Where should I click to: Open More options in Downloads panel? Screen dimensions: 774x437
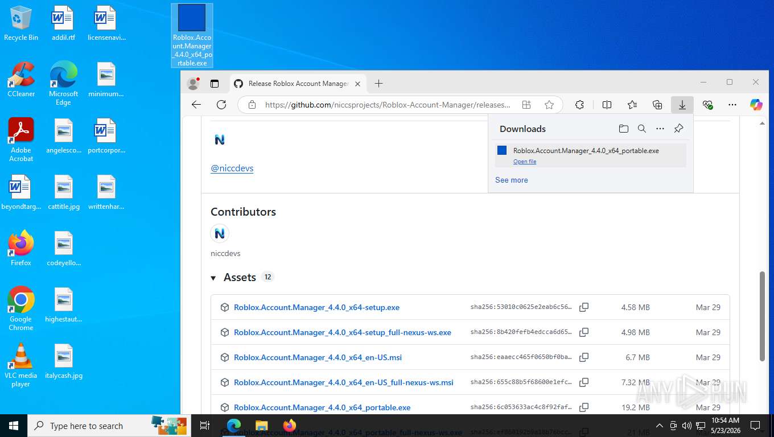[x=660, y=129]
